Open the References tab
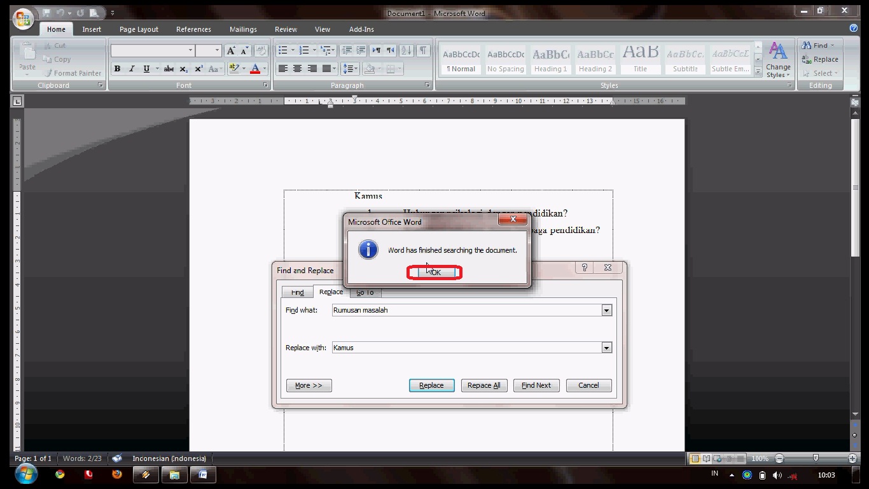 193,29
